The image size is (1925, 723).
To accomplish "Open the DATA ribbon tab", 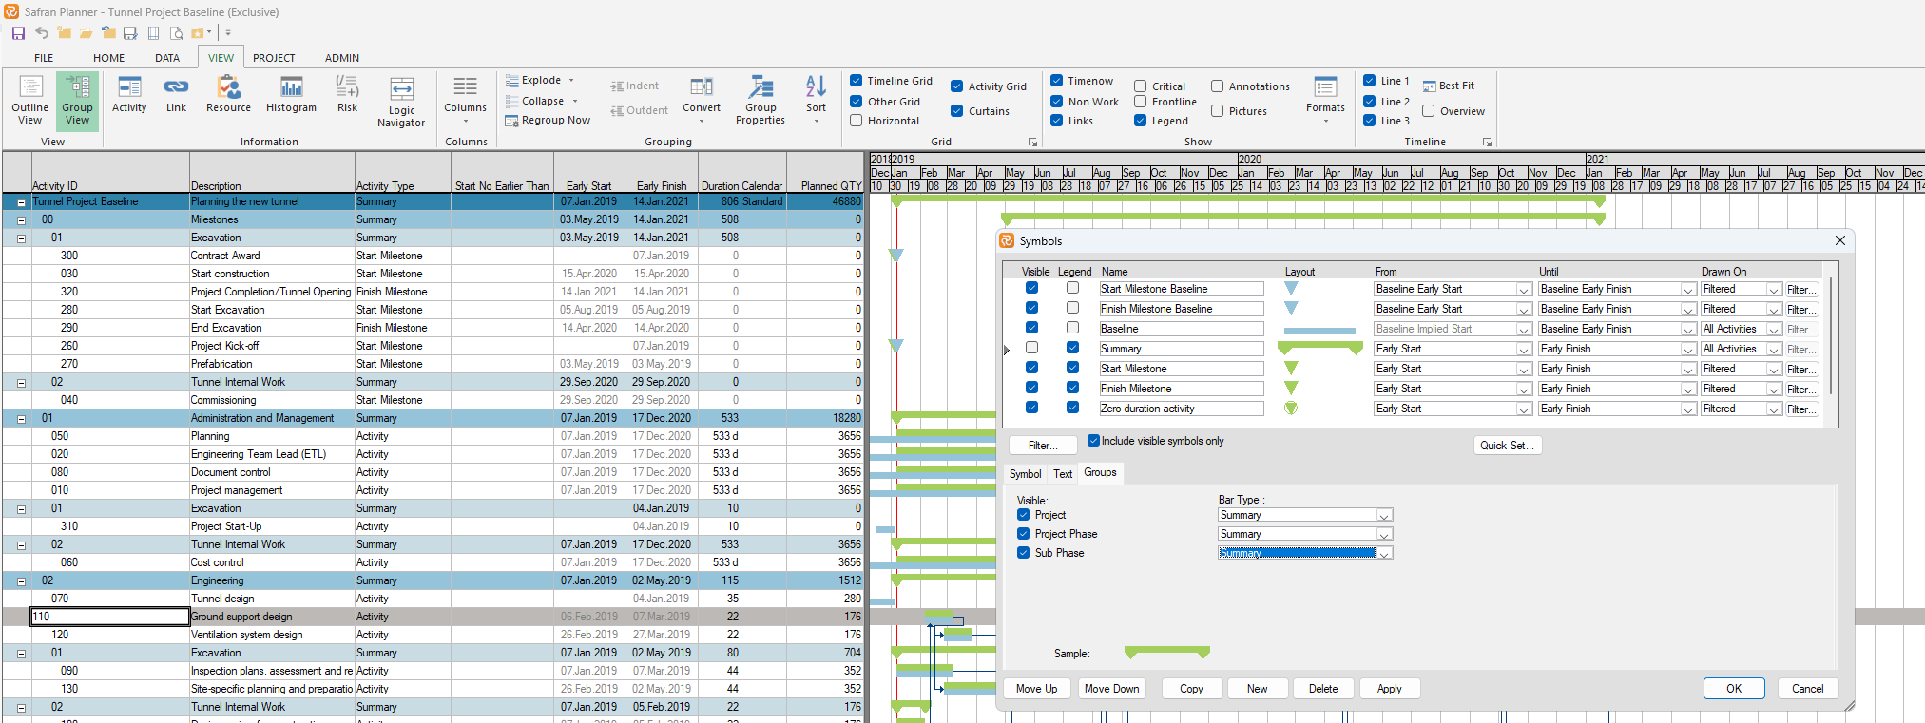I will tap(167, 58).
